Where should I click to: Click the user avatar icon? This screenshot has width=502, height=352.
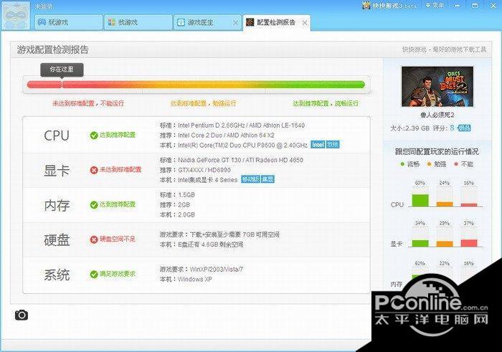pos(16,16)
